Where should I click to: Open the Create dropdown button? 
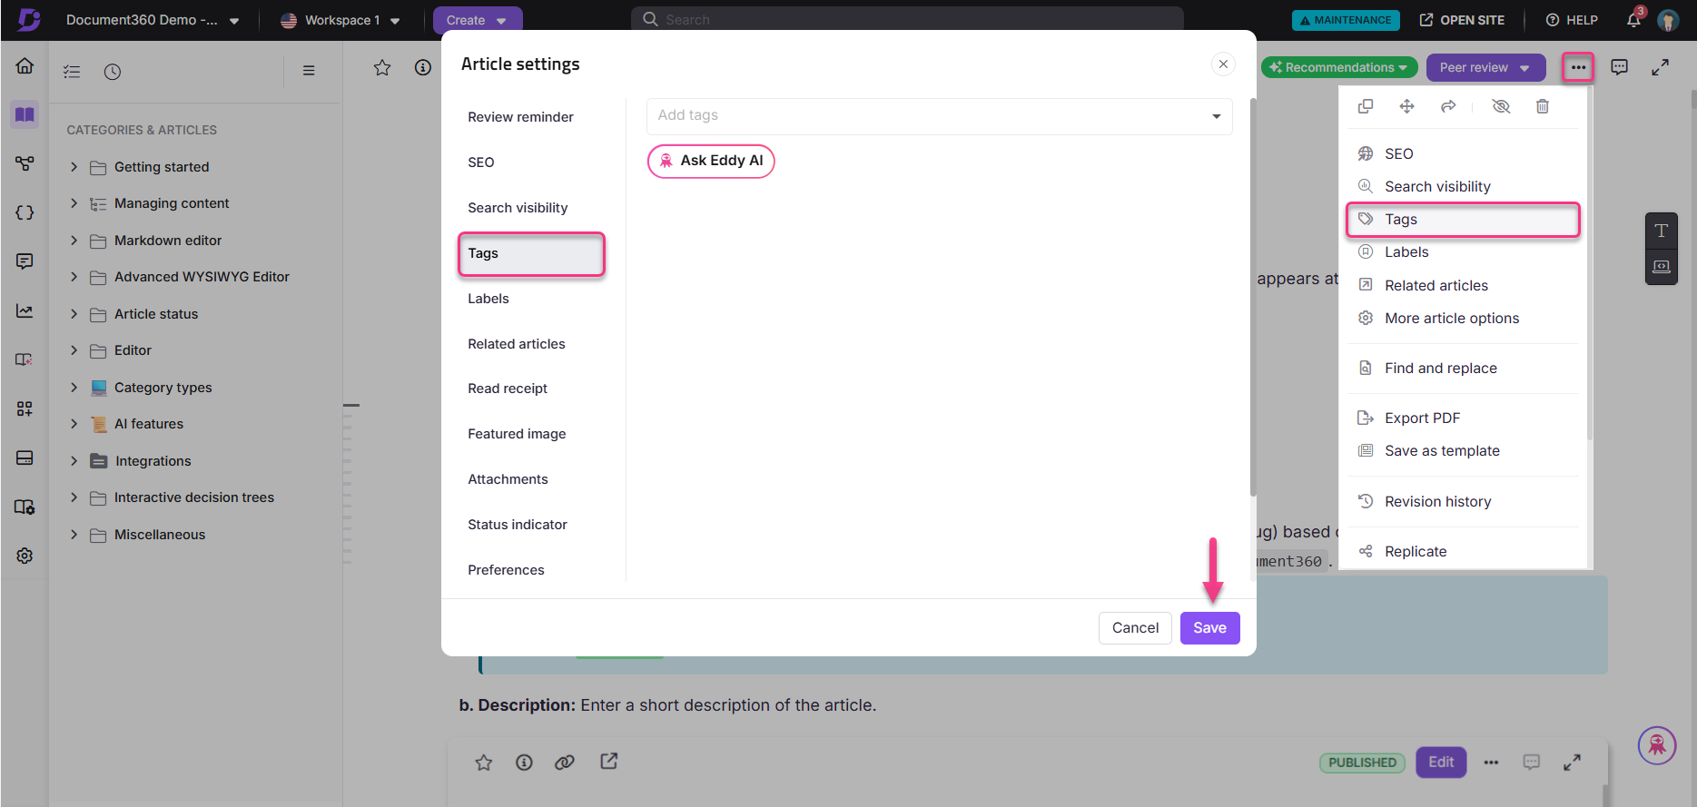[x=478, y=20]
